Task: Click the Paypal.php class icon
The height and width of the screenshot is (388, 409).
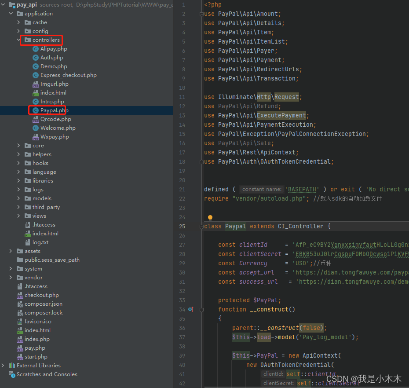Action: click(x=36, y=110)
